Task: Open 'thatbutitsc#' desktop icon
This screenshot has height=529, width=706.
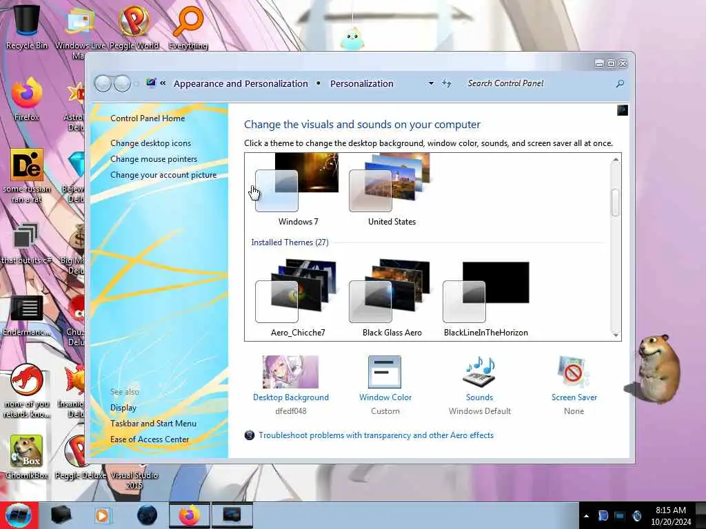Action: coord(27,243)
